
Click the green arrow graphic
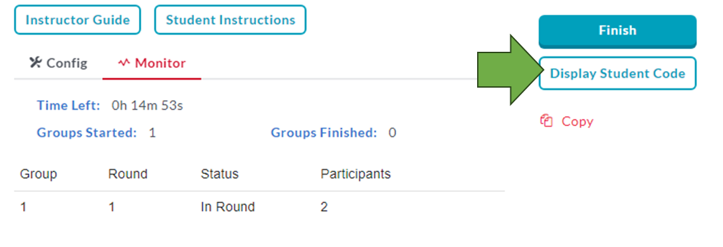pyautogui.click(x=508, y=69)
